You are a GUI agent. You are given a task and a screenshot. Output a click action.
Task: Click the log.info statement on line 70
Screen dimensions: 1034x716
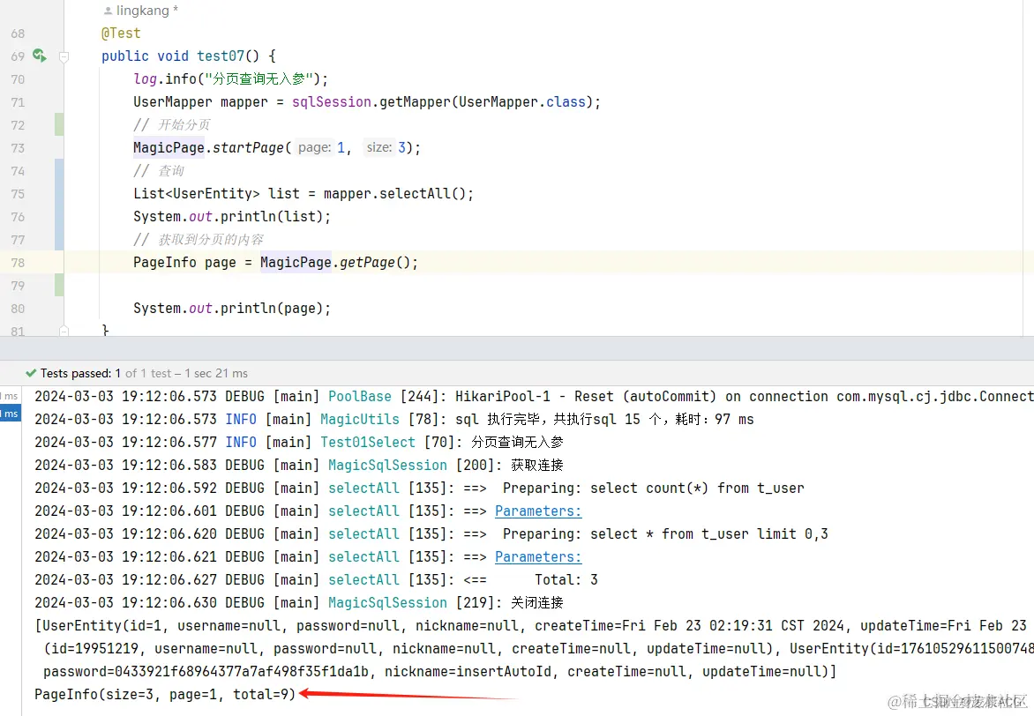click(230, 79)
